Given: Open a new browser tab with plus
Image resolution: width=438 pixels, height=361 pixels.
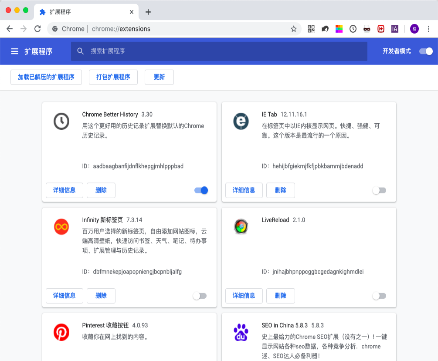Looking at the screenshot, I should 148,12.
